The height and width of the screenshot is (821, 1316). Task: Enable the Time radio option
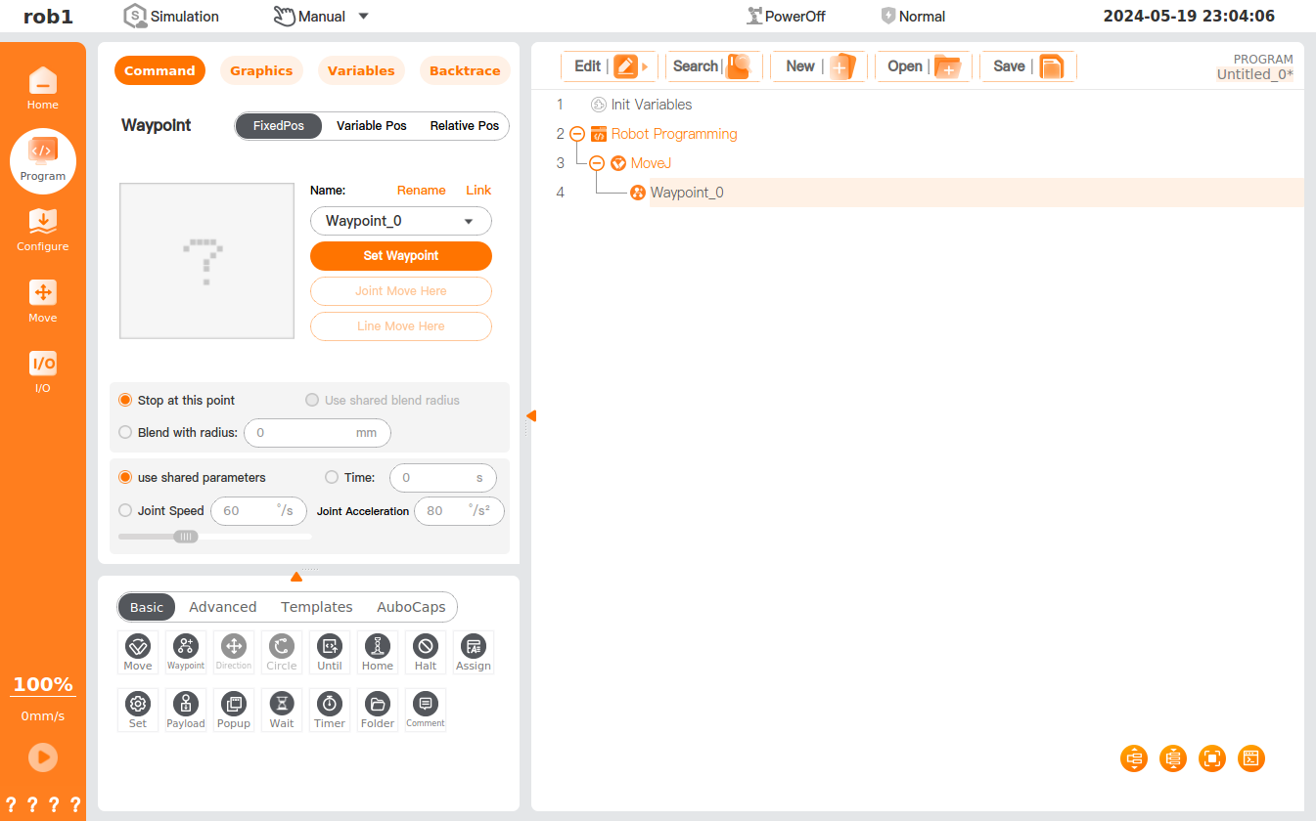(x=332, y=478)
